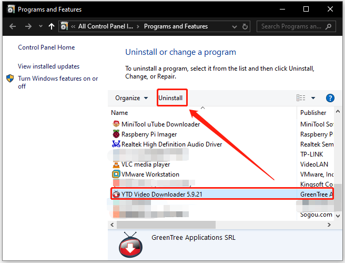This screenshot has height=263, width=345.
Task: Expand the view options dropdown arrow
Action: 313,98
